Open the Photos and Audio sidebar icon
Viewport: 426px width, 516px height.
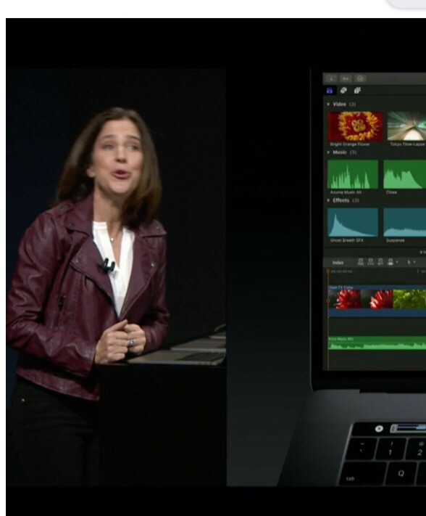pos(343,90)
